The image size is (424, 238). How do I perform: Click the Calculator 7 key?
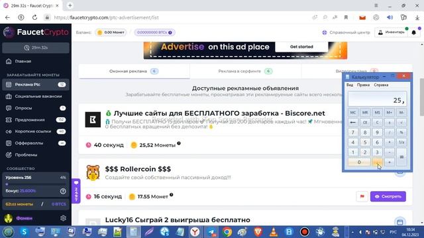pos(353,132)
